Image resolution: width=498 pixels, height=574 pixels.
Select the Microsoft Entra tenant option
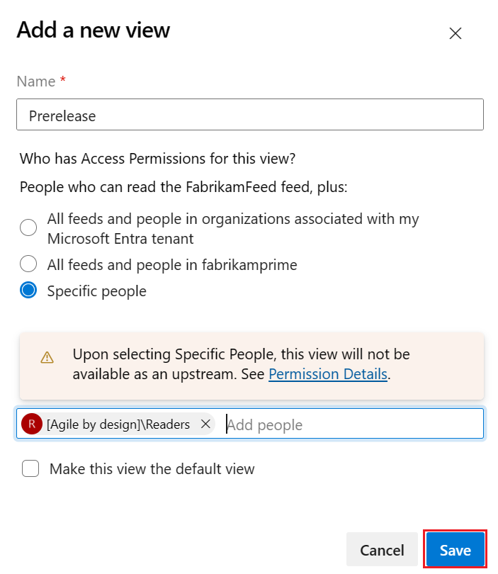[x=28, y=227]
